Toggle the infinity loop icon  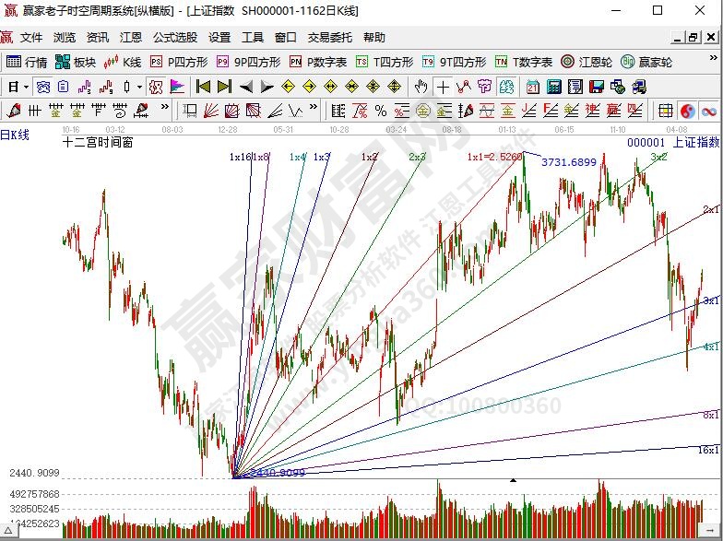click(x=708, y=111)
